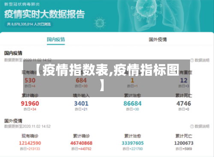Image resolution: width=214 pixels, height=157 pixels.
Task: Click the 昨日+5869 change text
Action: 184,149
